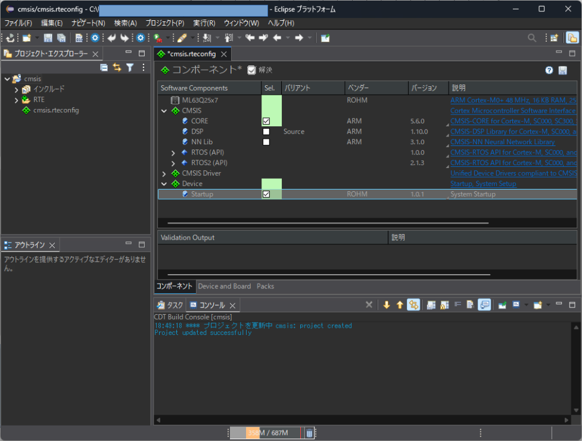Select the タスク tab
The height and width of the screenshot is (441, 582).
[170, 305]
